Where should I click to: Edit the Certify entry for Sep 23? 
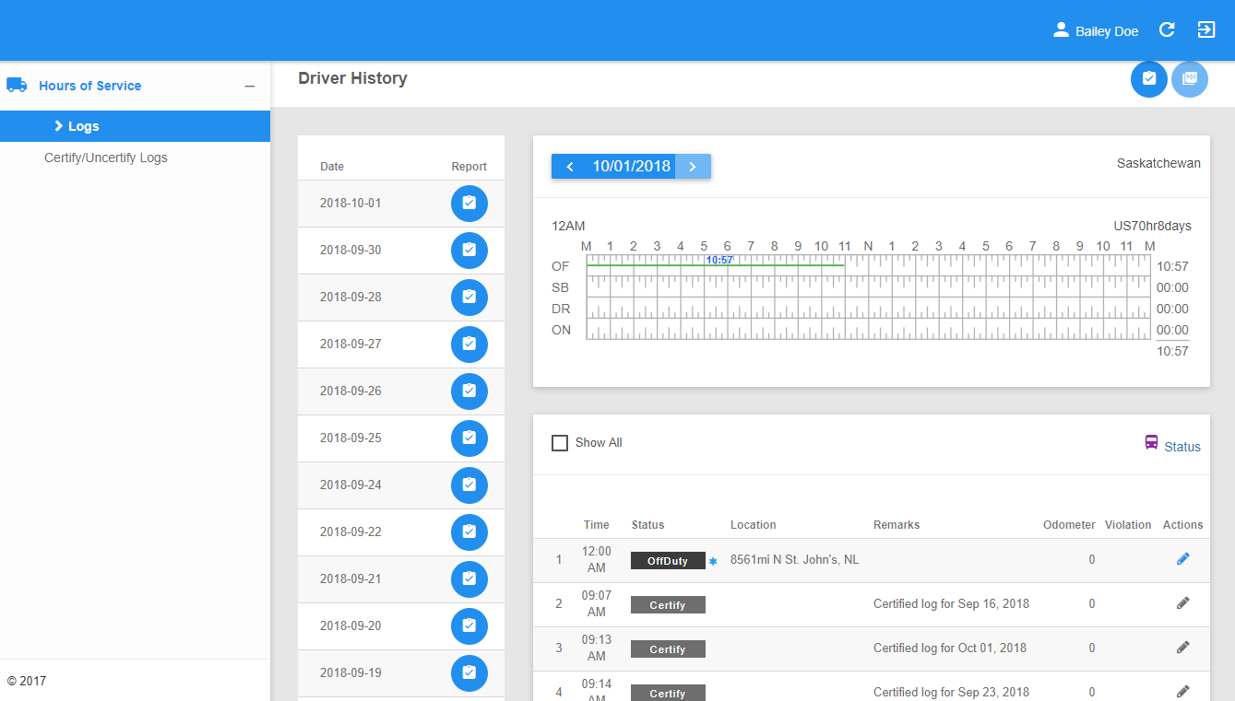[x=1183, y=691]
